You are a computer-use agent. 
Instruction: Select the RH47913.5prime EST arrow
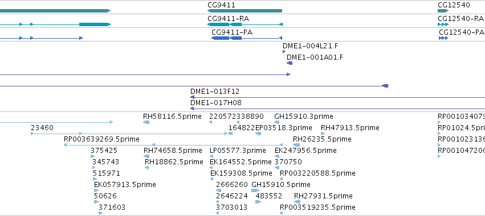point(323,134)
